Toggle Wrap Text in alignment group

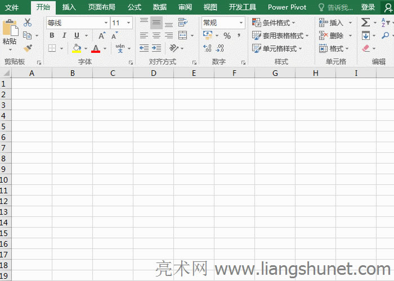click(x=182, y=22)
